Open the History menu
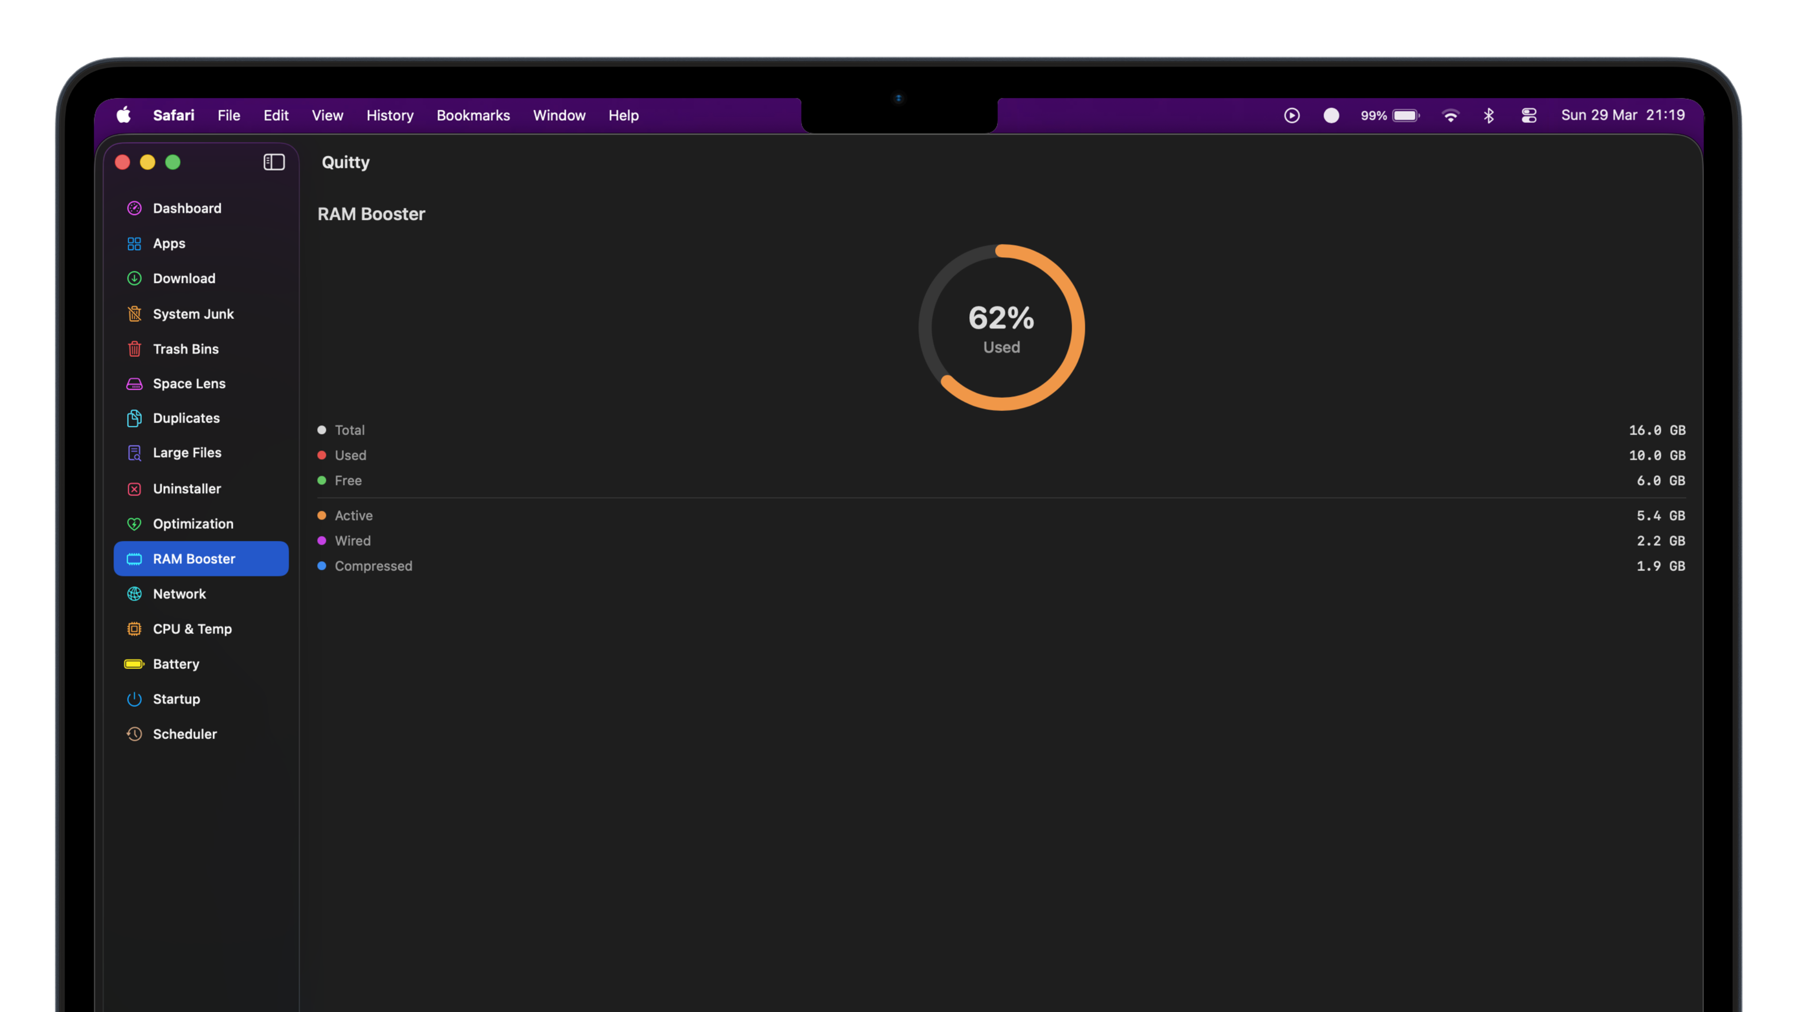Image resolution: width=1799 pixels, height=1012 pixels. (390, 115)
